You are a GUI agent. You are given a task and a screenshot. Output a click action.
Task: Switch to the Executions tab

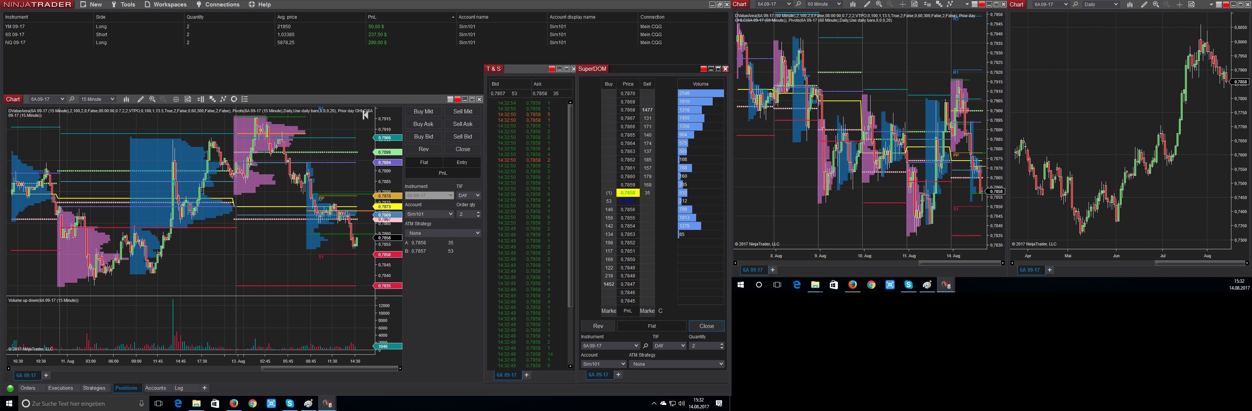coord(60,388)
